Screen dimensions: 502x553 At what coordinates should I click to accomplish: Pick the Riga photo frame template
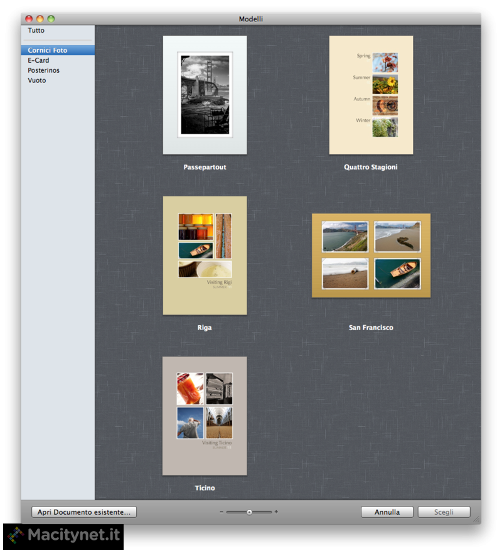coord(205,255)
